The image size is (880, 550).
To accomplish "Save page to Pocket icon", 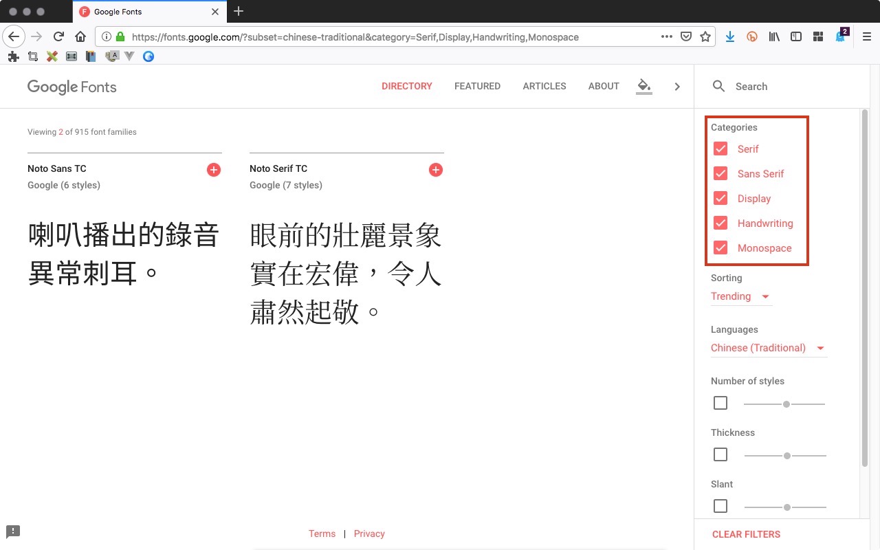I will [x=685, y=37].
